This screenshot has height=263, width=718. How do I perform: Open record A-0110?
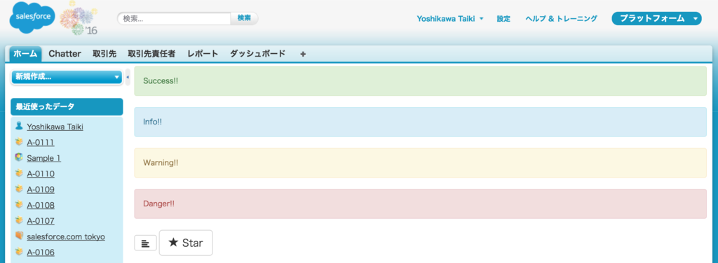(x=41, y=173)
